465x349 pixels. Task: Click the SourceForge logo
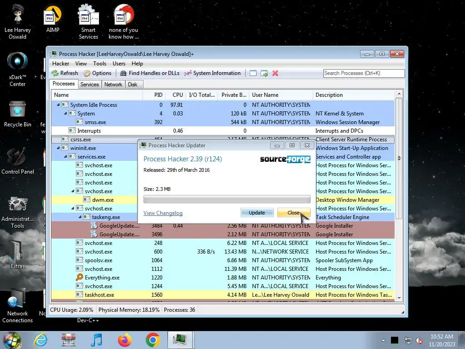285,159
